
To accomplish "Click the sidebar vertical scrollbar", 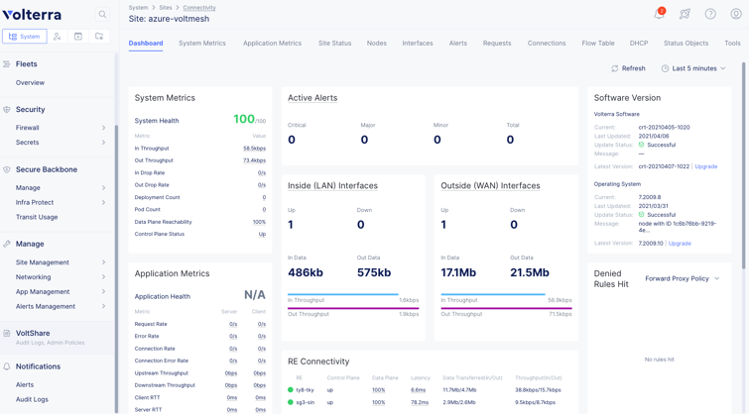I will click(116, 267).
